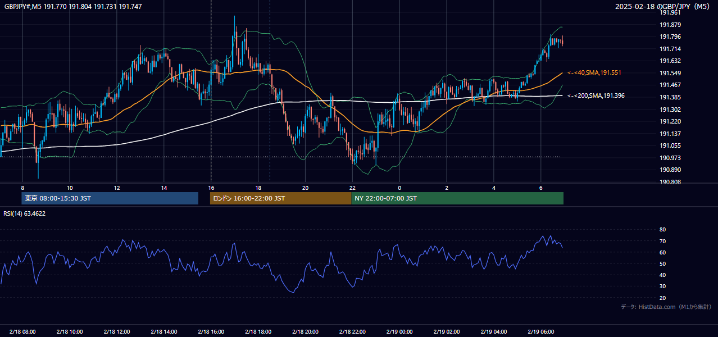Click the 2/18 08:00 date label
Screen dimensions: 718x337
(22, 332)
